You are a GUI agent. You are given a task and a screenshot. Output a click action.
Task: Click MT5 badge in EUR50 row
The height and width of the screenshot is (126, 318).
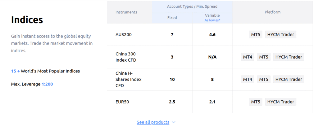coord(256,102)
